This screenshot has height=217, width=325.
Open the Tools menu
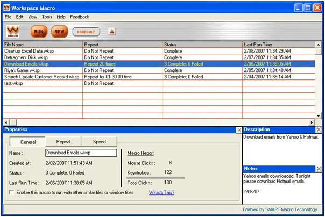pos(47,17)
